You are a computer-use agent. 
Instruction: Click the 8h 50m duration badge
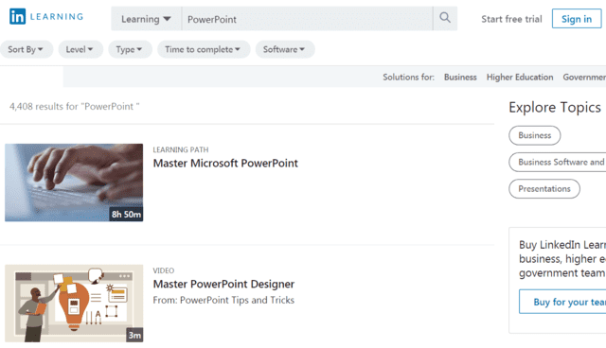coord(126,214)
